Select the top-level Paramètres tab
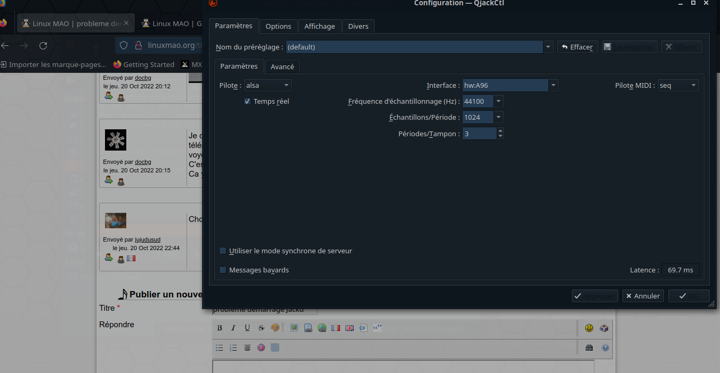The image size is (720, 373). 233,26
